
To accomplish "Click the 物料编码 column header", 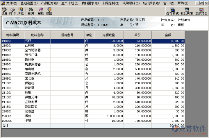I will click(x=12, y=35).
